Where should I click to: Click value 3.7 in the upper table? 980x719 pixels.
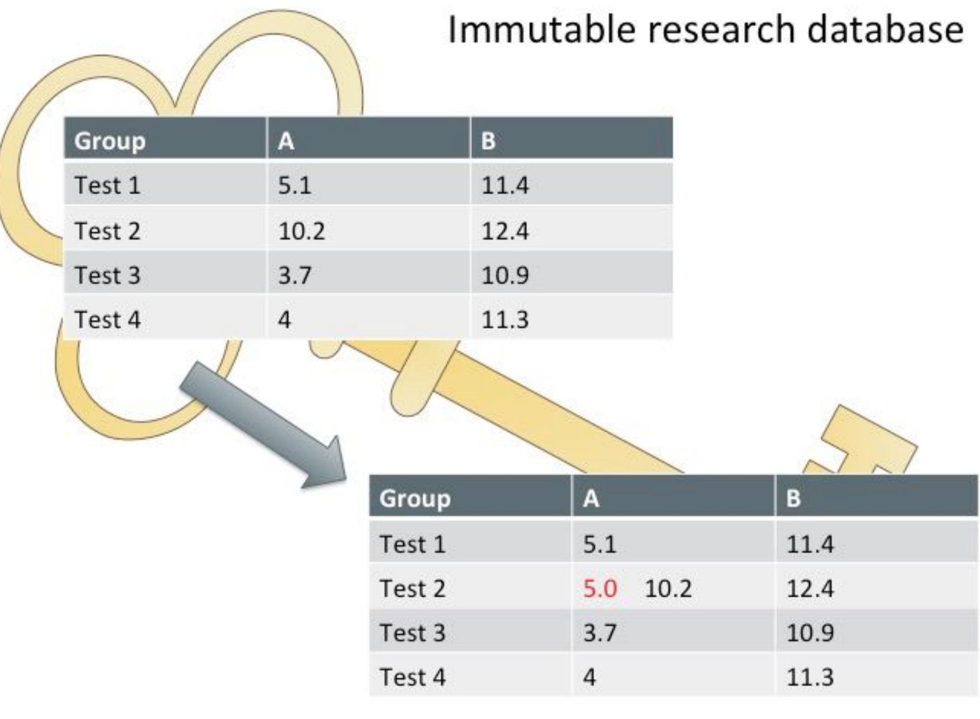294,275
